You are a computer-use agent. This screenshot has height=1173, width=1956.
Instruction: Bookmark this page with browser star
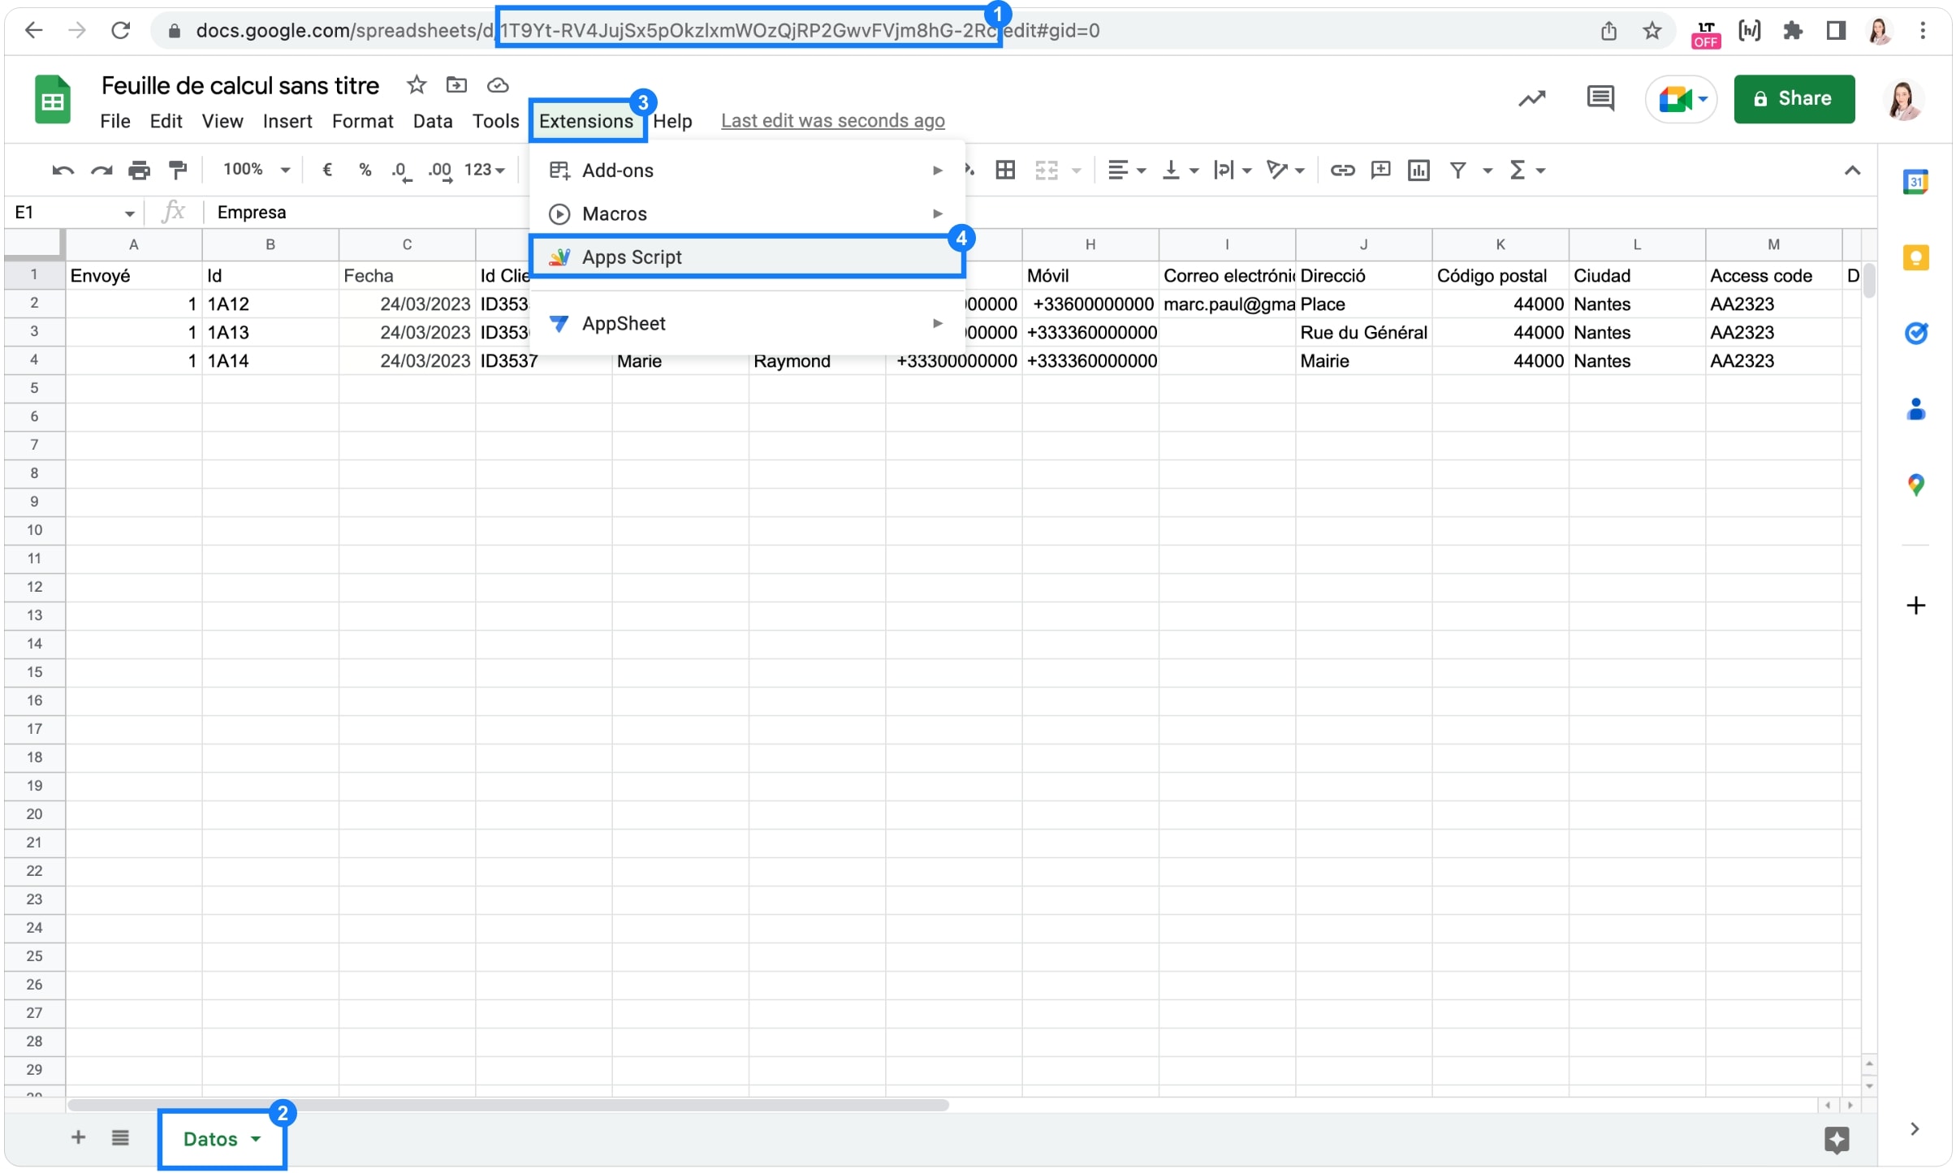coord(1652,31)
